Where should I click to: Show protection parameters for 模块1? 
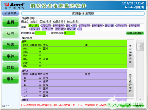(130, 54)
